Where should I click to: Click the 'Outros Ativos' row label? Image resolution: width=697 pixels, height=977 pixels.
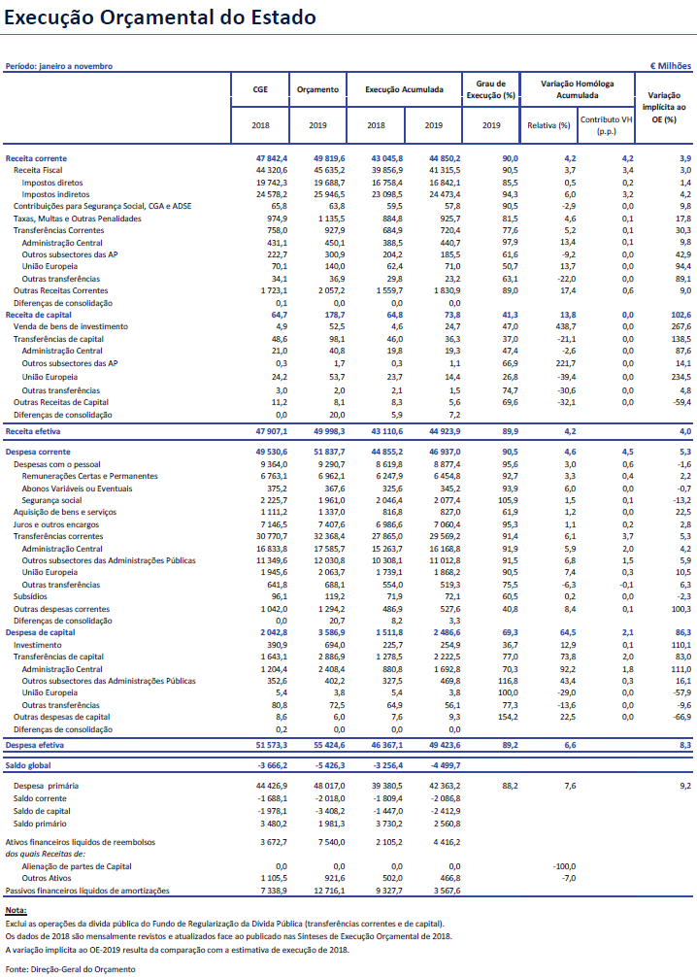pyautogui.click(x=46, y=878)
